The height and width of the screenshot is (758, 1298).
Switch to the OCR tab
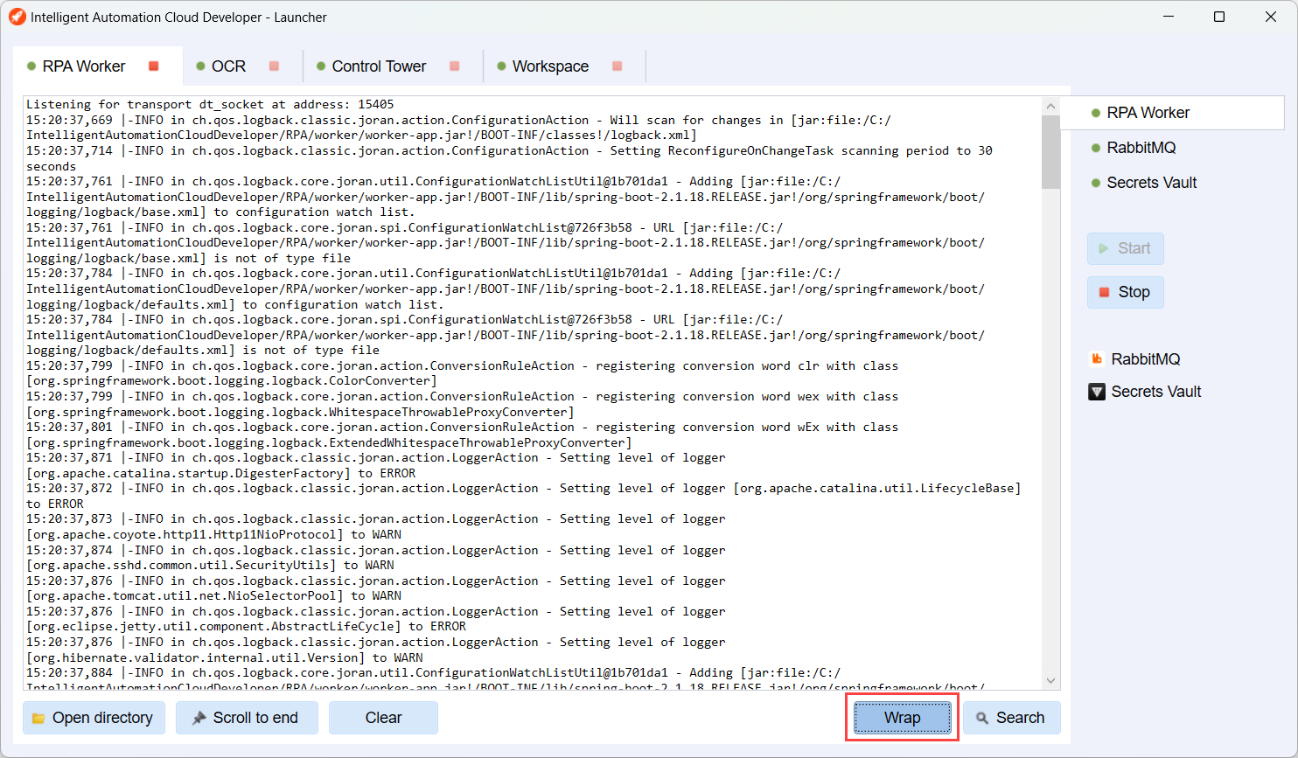tap(228, 66)
